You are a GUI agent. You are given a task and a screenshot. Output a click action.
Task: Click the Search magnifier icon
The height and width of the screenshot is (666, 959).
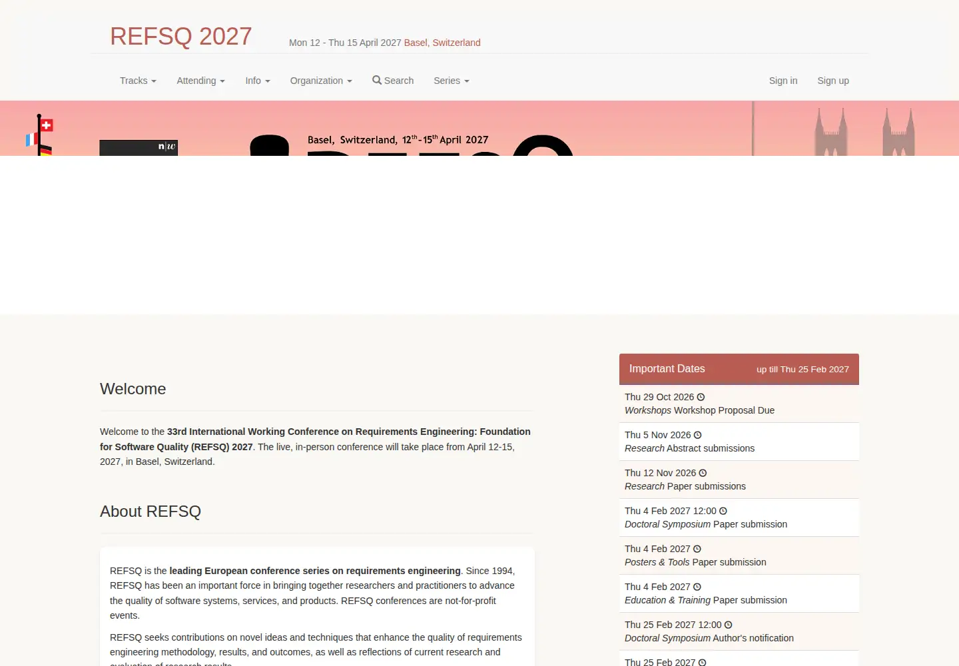click(377, 80)
